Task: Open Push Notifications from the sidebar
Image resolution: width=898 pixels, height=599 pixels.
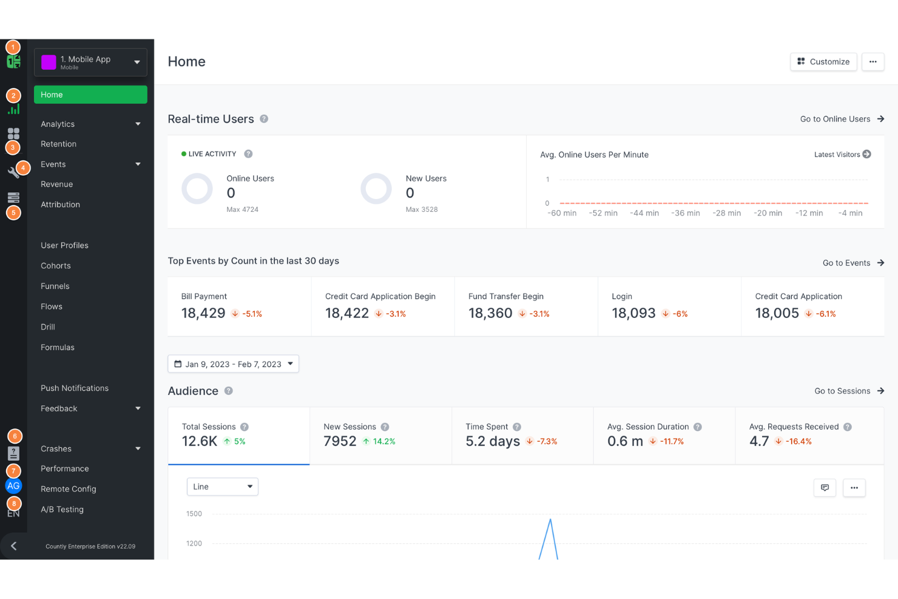Action: pyautogui.click(x=74, y=388)
